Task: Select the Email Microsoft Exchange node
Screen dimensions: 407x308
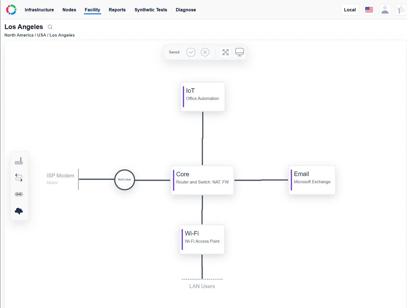Action: click(x=312, y=180)
